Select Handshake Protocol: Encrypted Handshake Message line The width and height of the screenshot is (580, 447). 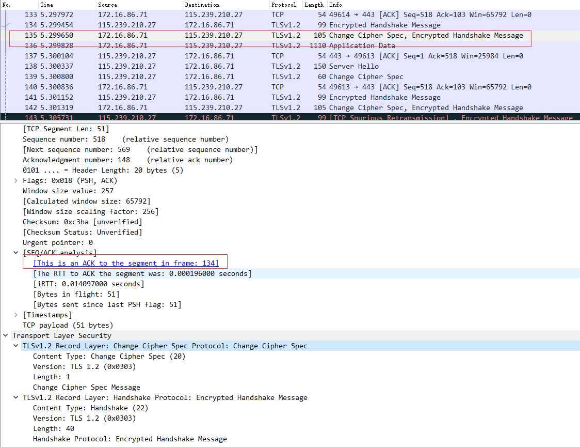(130, 439)
